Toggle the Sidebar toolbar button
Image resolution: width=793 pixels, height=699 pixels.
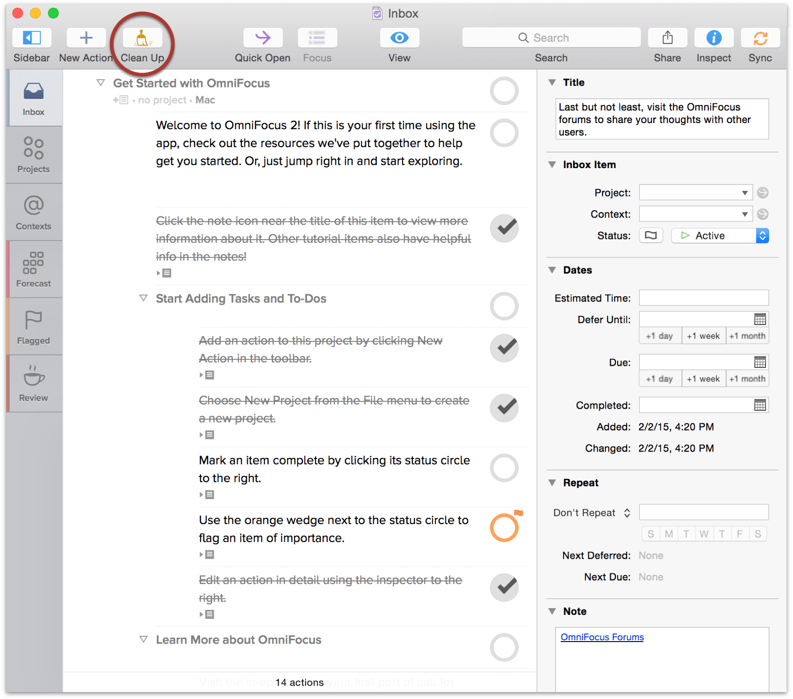[x=32, y=38]
